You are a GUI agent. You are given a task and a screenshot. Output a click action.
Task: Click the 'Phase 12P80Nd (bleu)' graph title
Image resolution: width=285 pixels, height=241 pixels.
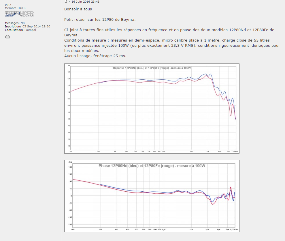click(152, 166)
